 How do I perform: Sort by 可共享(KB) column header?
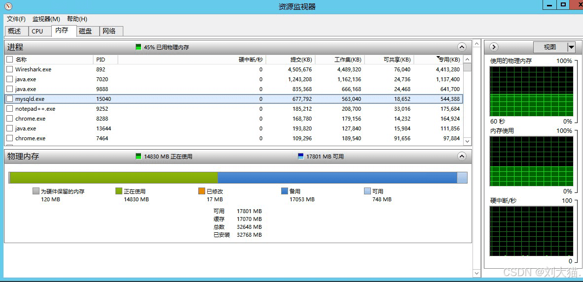[x=389, y=60]
